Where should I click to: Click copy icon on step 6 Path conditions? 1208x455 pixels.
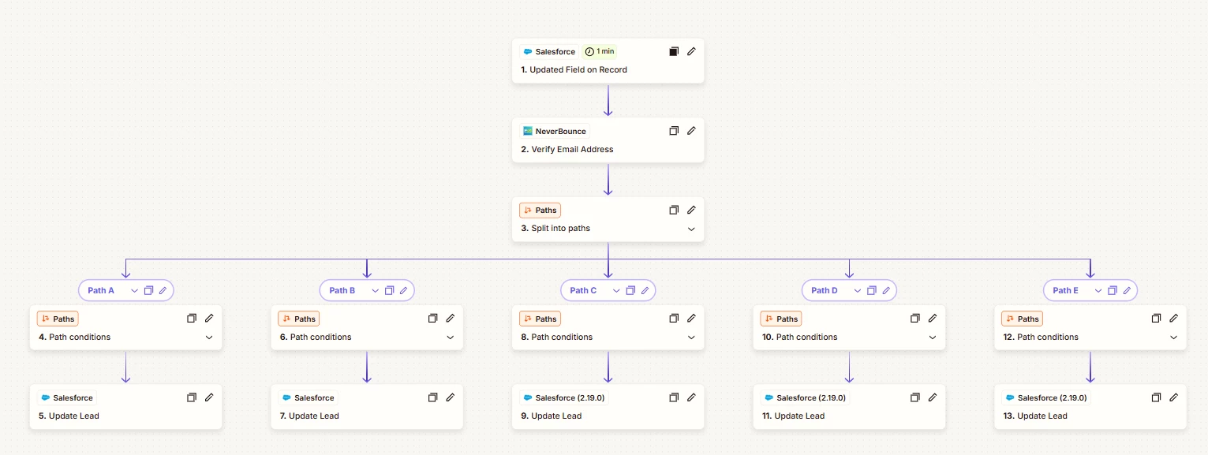tap(432, 319)
